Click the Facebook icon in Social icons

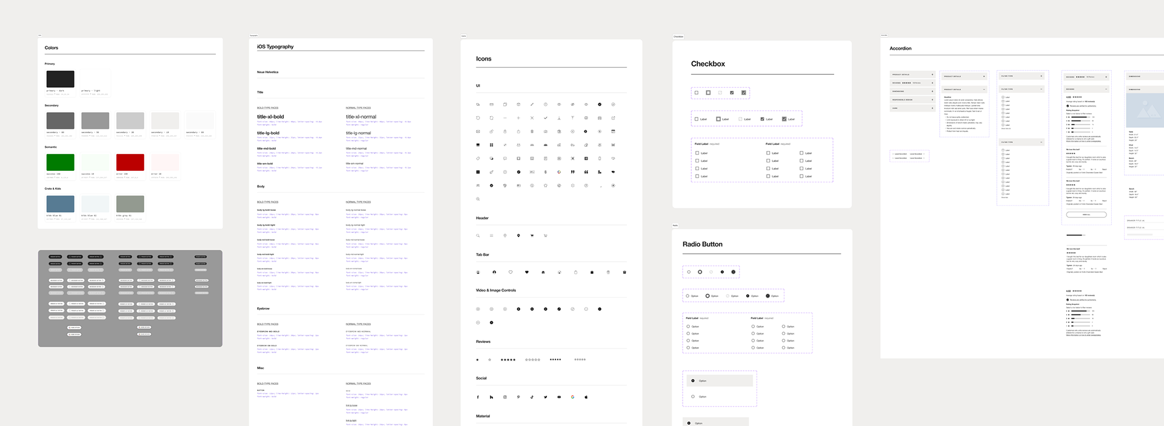click(478, 398)
